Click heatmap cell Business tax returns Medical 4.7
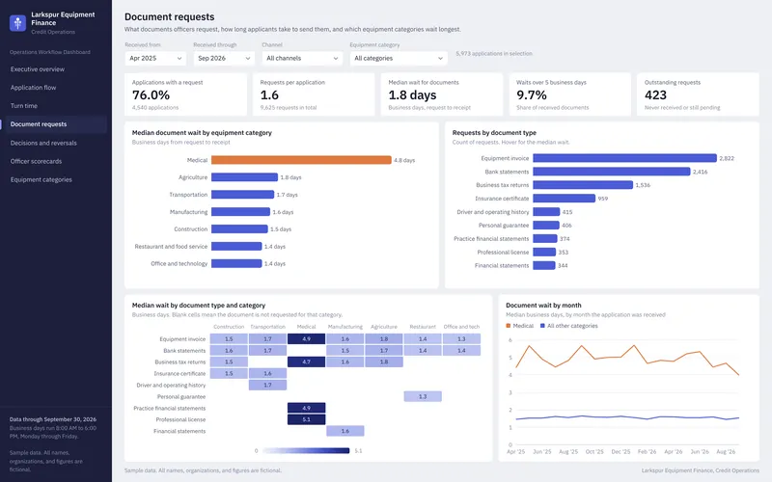This screenshot has height=482, width=772. coord(306,362)
